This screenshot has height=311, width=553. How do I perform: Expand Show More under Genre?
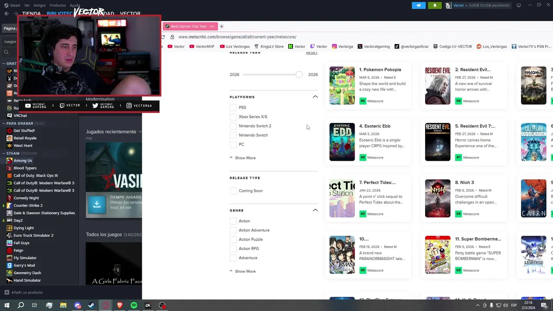coord(243,271)
